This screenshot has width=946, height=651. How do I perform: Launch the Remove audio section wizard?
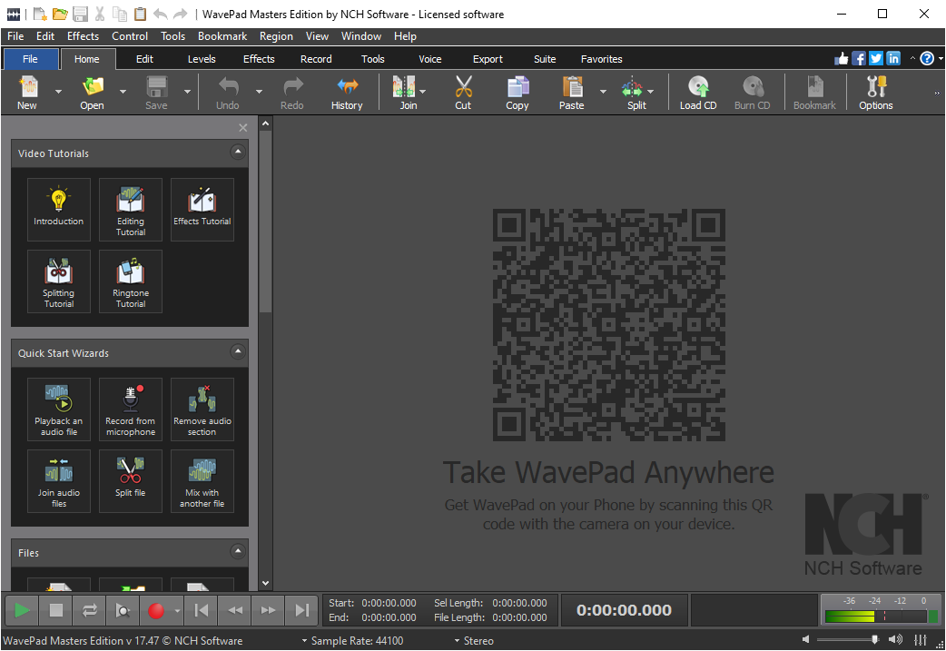coord(202,409)
